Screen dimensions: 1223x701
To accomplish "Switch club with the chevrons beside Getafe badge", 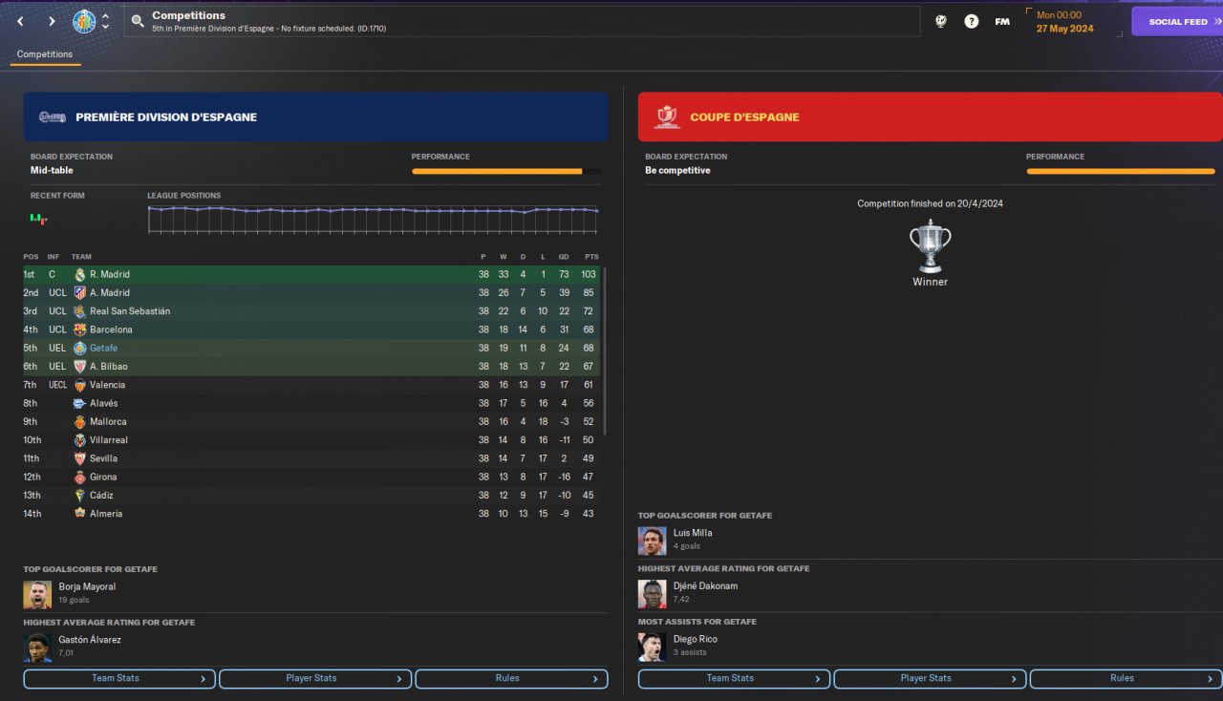I will pyautogui.click(x=105, y=21).
